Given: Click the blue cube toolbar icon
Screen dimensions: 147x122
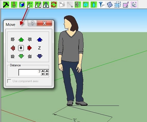Looking at the screenshot, I should (x=22, y=5).
